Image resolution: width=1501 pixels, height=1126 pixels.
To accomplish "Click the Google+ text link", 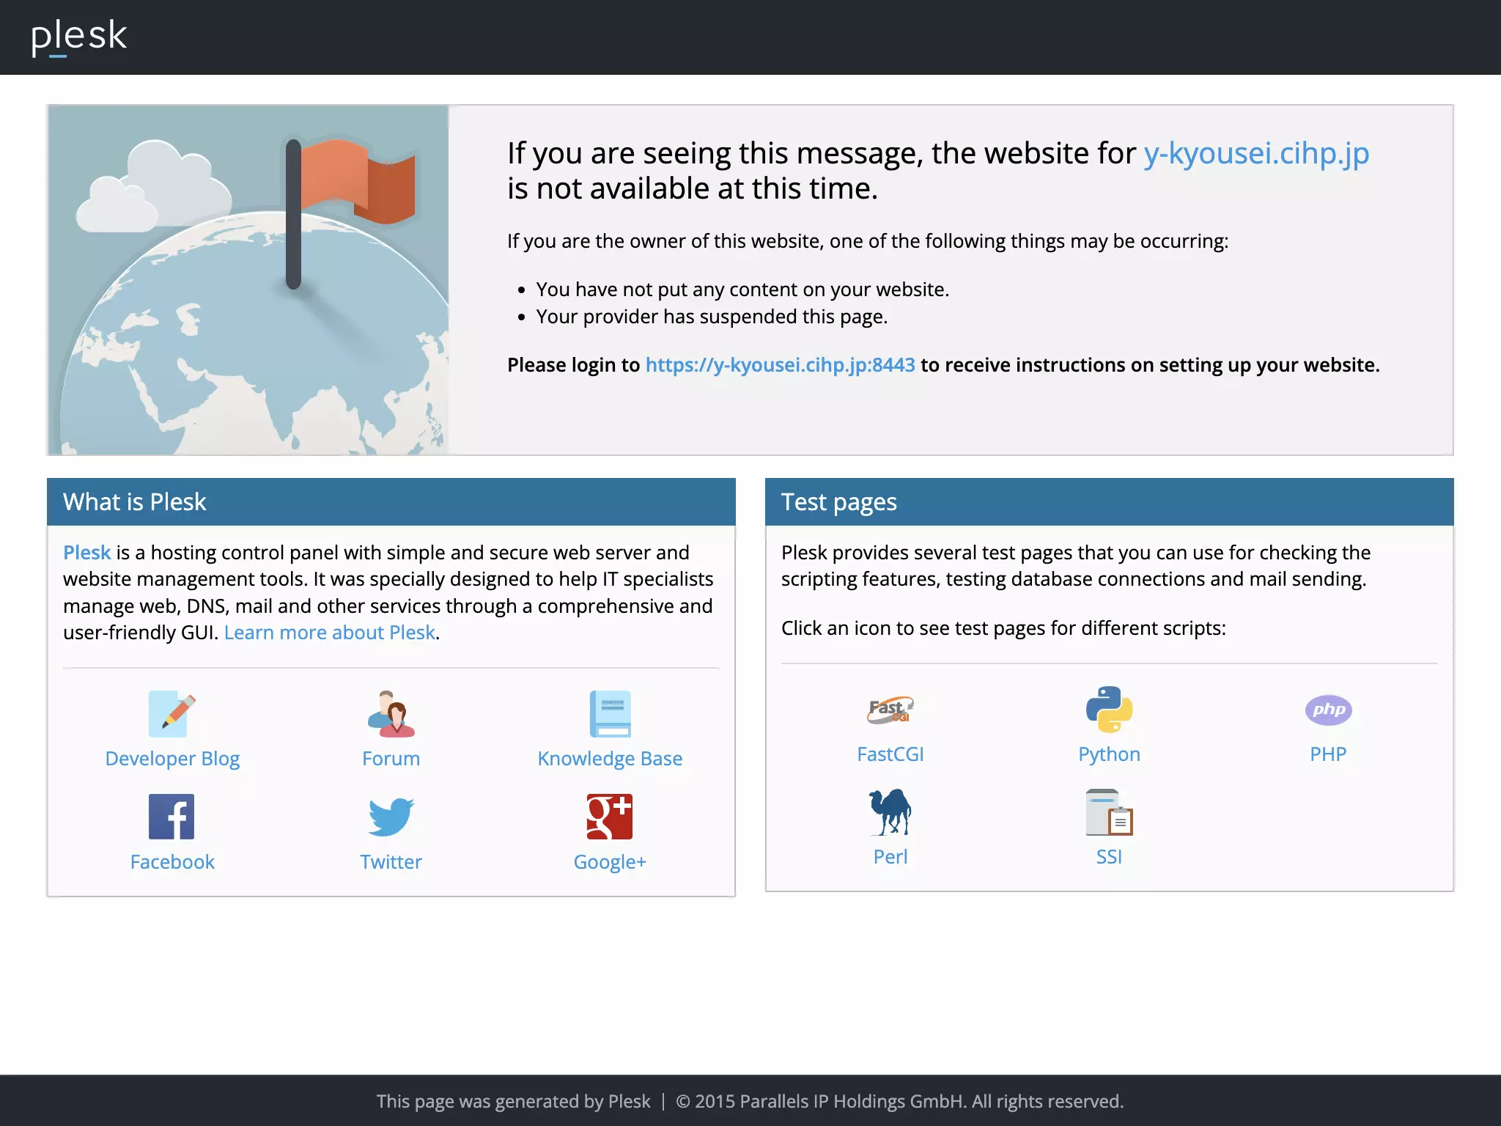I will pos(610,862).
